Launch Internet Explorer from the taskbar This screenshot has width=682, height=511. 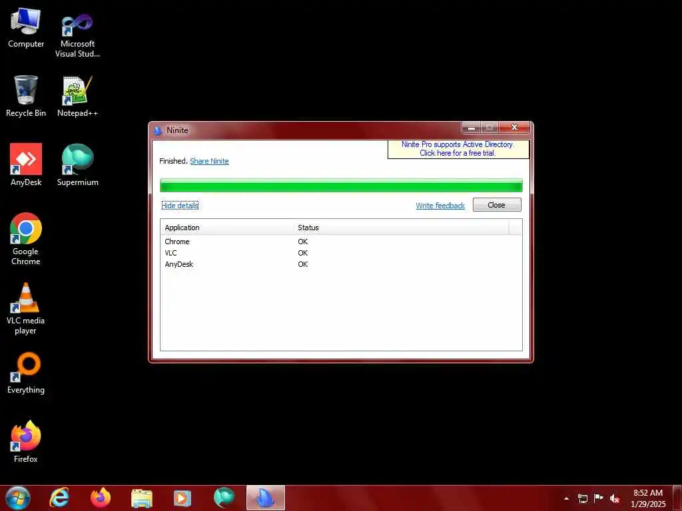[59, 498]
